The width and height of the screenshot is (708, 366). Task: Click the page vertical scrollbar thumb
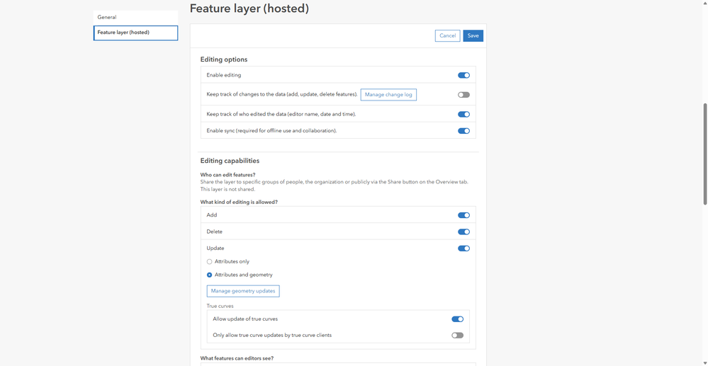coord(705,154)
